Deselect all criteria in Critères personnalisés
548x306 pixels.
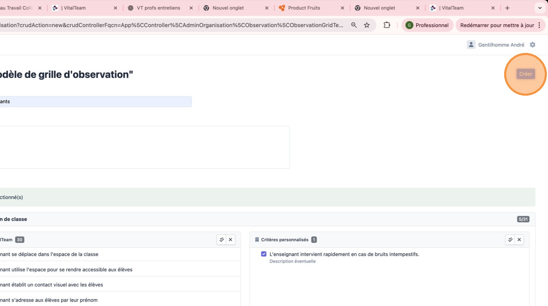pyautogui.click(x=519, y=239)
